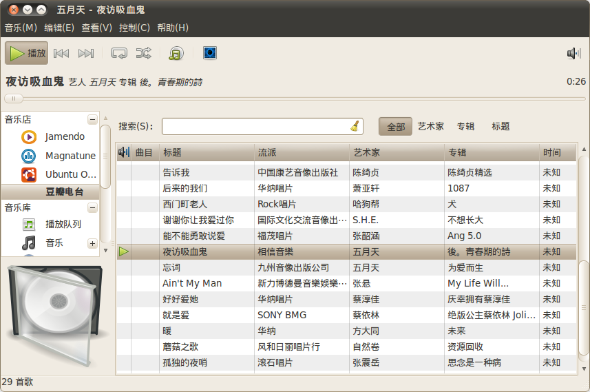The width and height of the screenshot is (590, 392).
Task: Sort by the 曲目 column header
Action: pos(145,152)
